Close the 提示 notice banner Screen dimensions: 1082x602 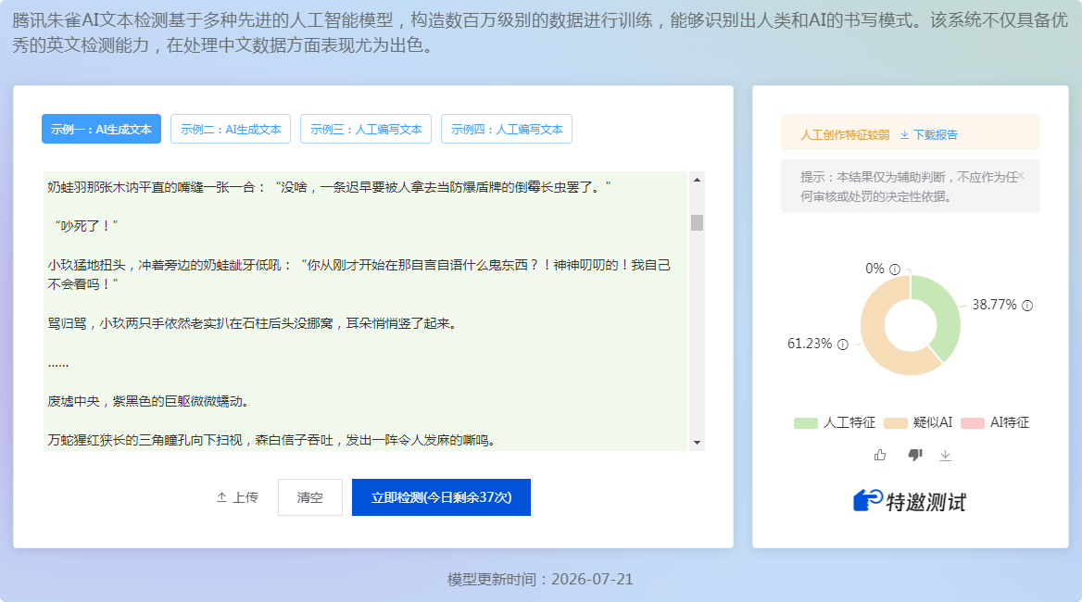coord(1021,176)
